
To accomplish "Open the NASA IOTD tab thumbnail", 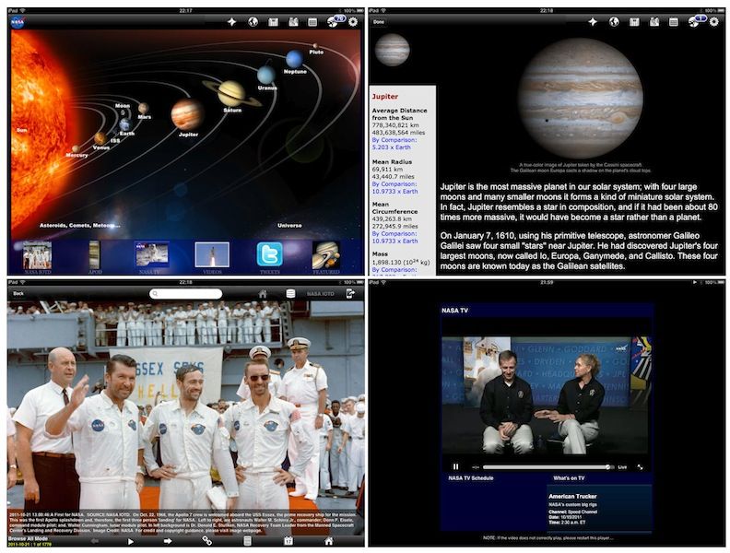I will [x=37, y=254].
